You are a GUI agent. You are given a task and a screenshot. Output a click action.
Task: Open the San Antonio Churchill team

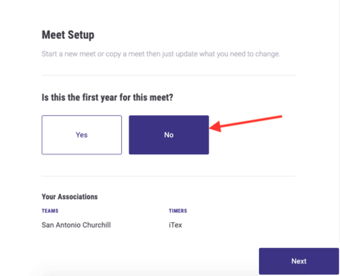76,225
